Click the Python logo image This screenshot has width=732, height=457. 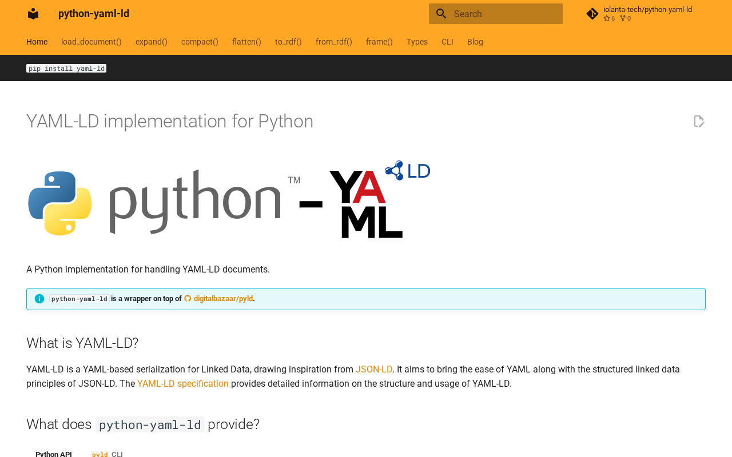(60, 203)
